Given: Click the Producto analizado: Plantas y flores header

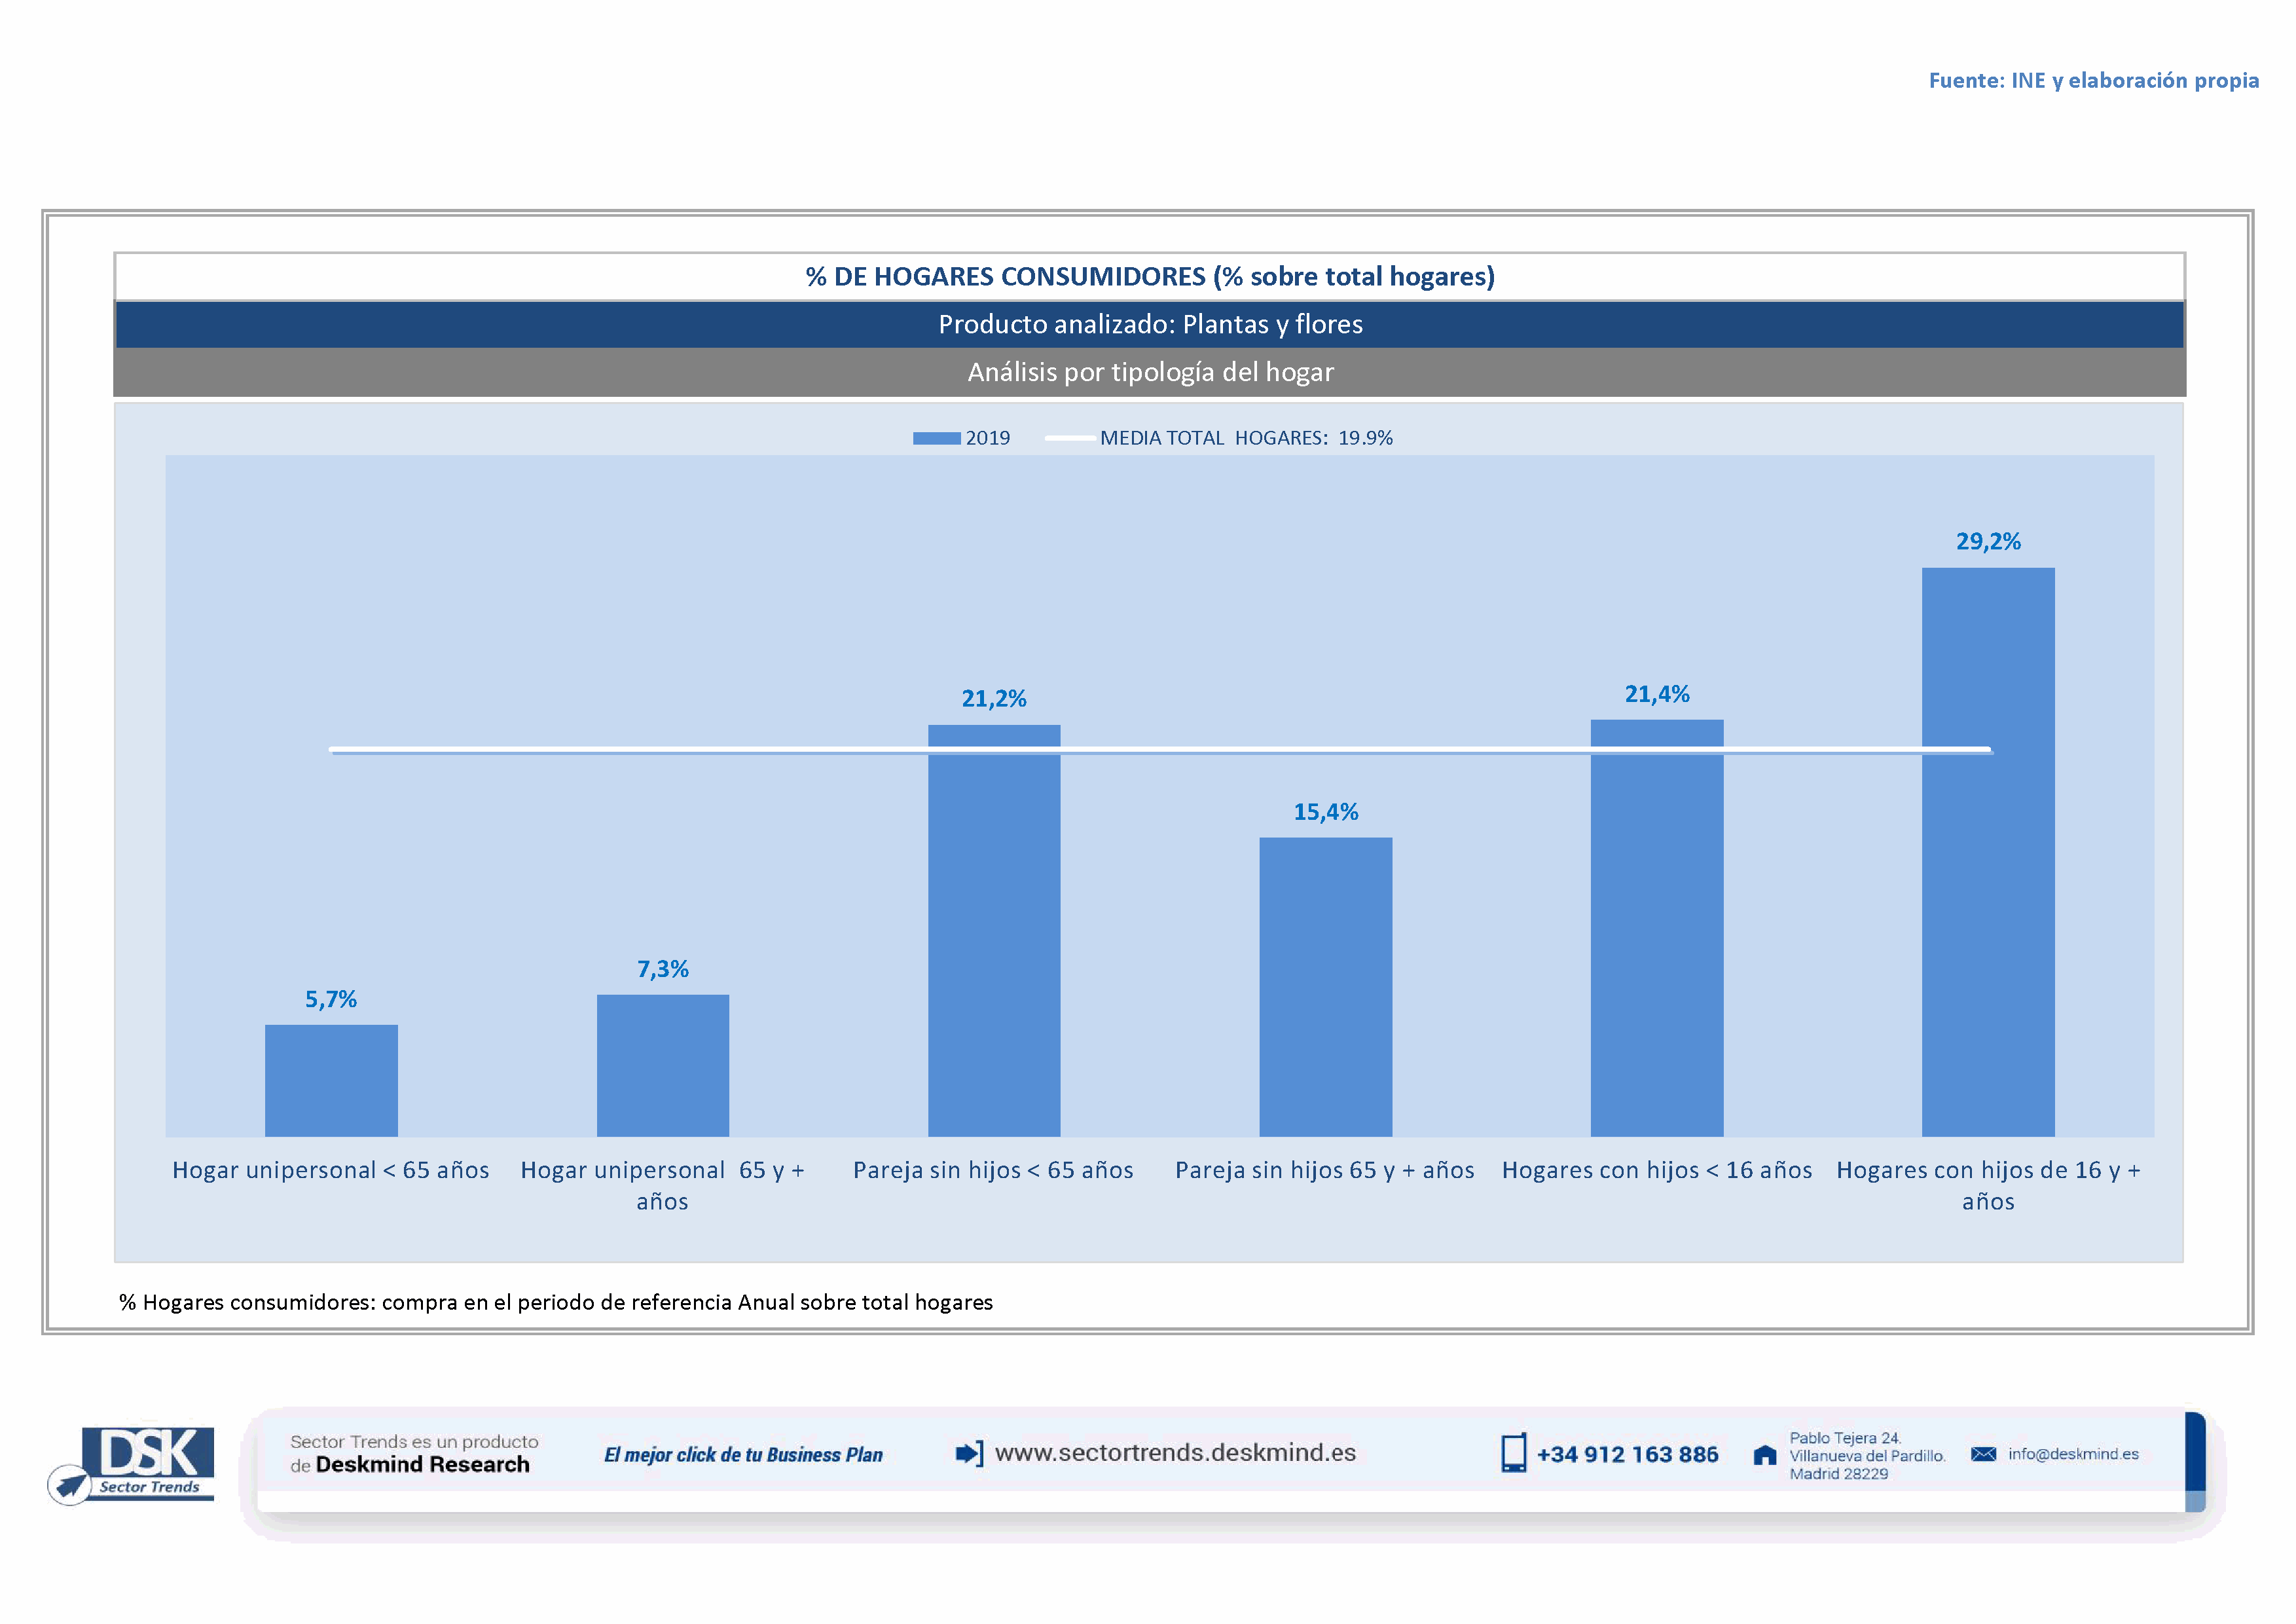Looking at the screenshot, I should (1149, 325).
